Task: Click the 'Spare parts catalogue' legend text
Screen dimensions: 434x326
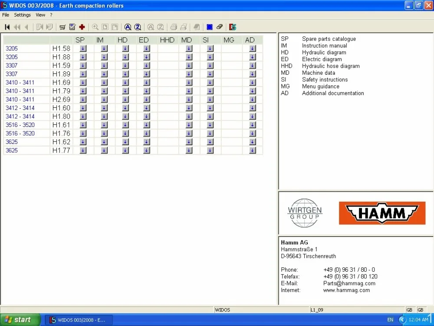Action: tap(329, 39)
